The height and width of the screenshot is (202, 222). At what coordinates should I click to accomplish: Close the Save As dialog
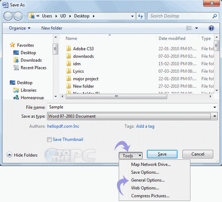pyautogui.click(x=211, y=3)
